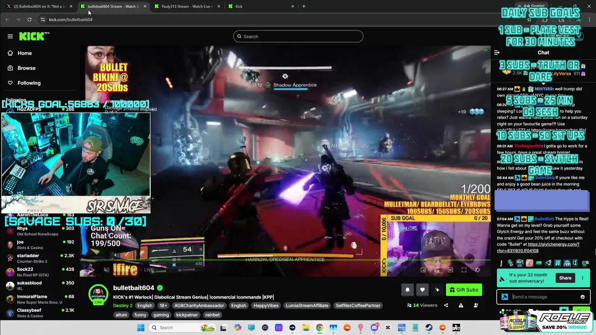Screen dimensions: 596x335
Task: Click the sub badge icon in message box
Action: pyautogui.click(x=505, y=297)
